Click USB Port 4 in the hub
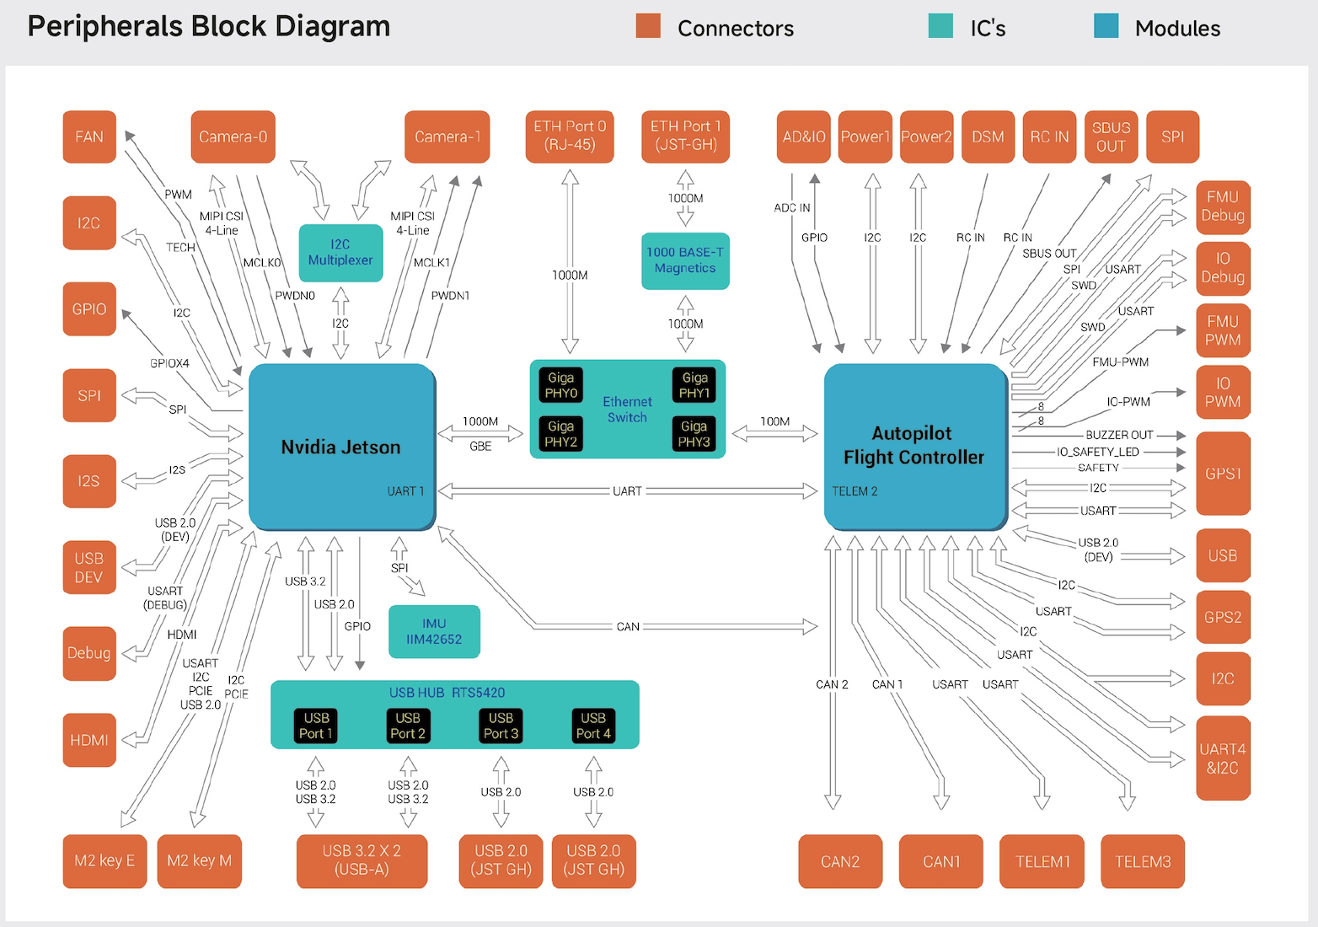Viewport: 1318px width, 927px height. 593,726
